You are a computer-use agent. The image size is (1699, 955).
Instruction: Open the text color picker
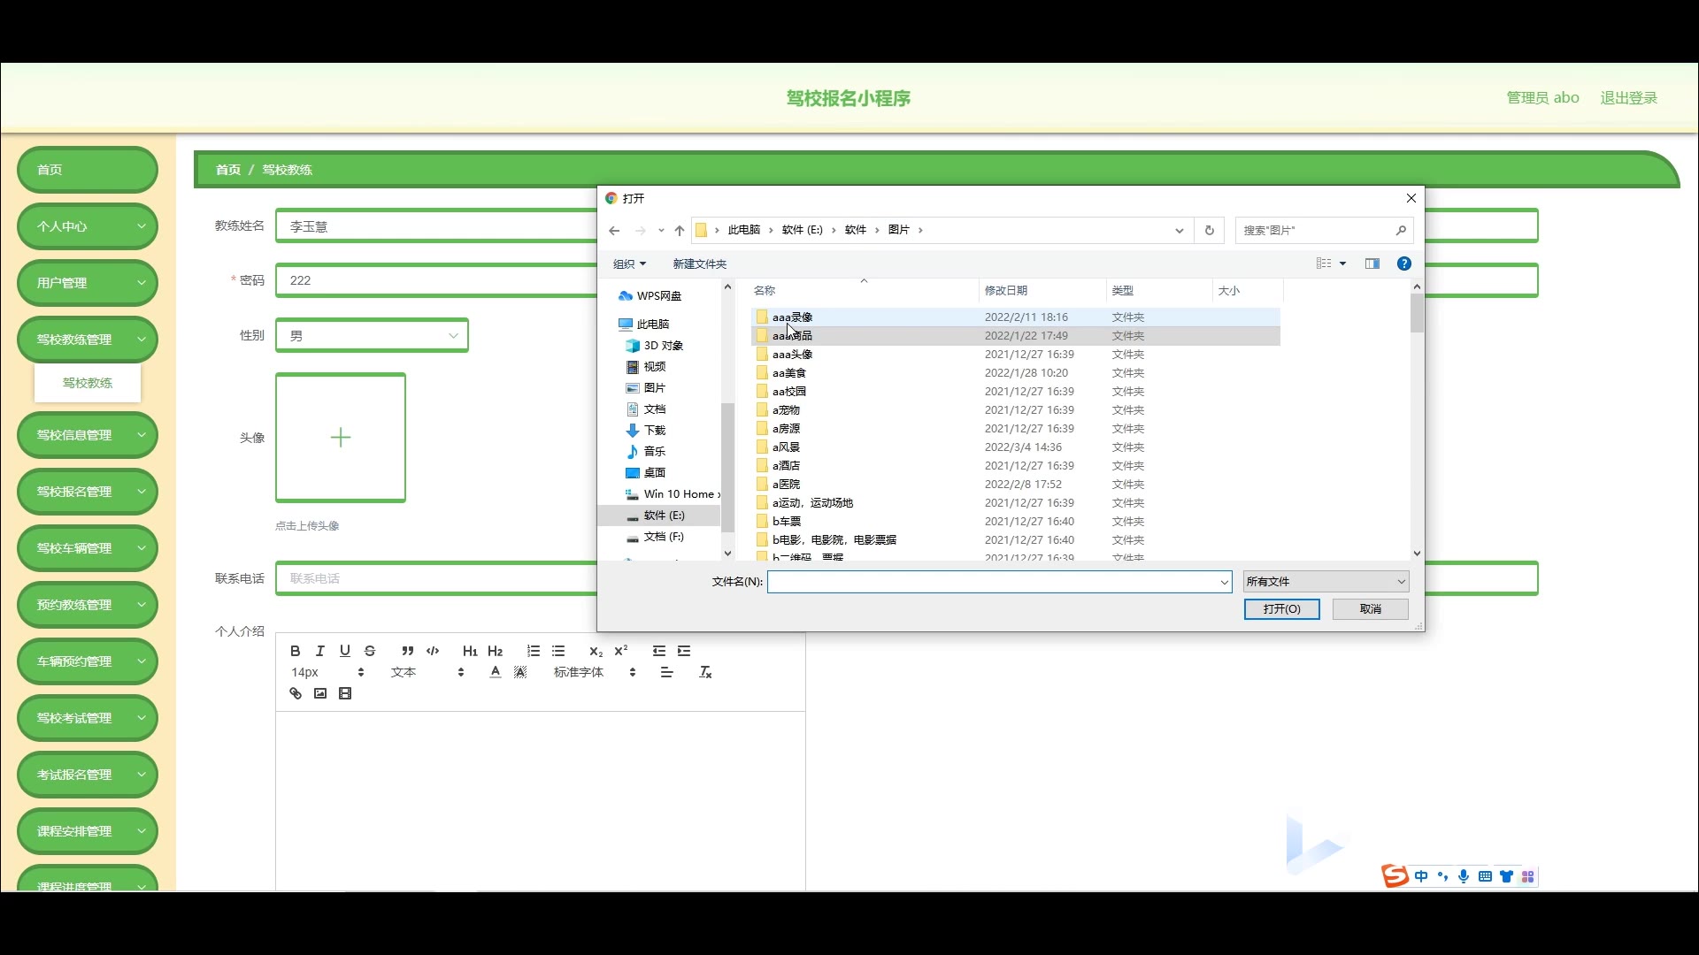click(x=496, y=672)
